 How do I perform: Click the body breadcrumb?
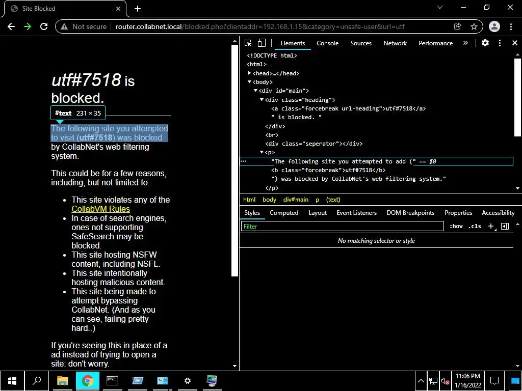[269, 200]
